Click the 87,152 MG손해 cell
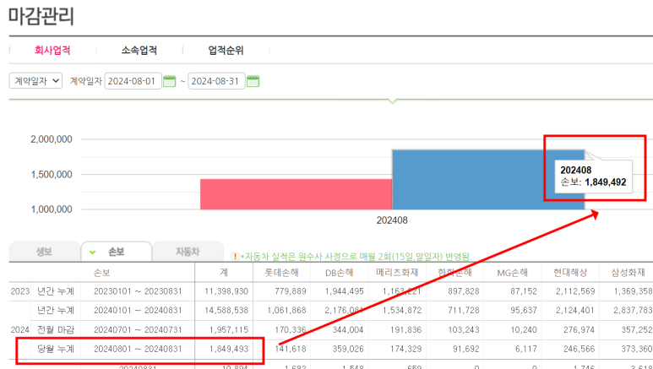653x369 pixels. point(524,291)
